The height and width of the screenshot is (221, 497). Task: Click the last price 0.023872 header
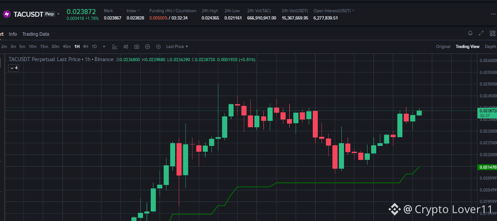point(81,12)
